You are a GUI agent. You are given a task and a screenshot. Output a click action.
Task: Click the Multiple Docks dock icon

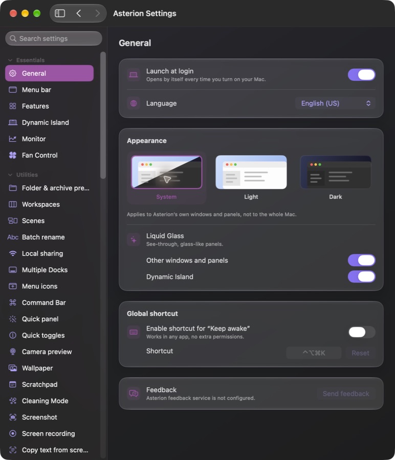coord(13,270)
